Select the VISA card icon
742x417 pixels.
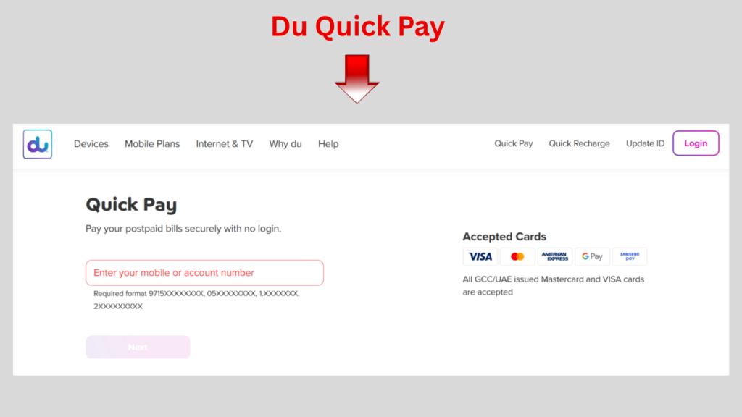[x=480, y=257]
